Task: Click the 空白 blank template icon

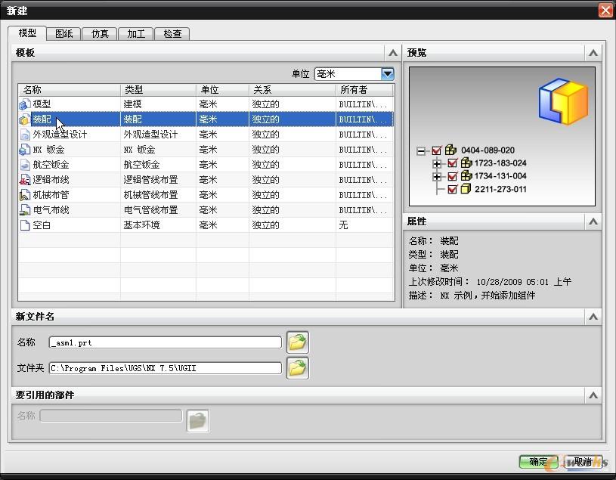Action: click(x=25, y=225)
